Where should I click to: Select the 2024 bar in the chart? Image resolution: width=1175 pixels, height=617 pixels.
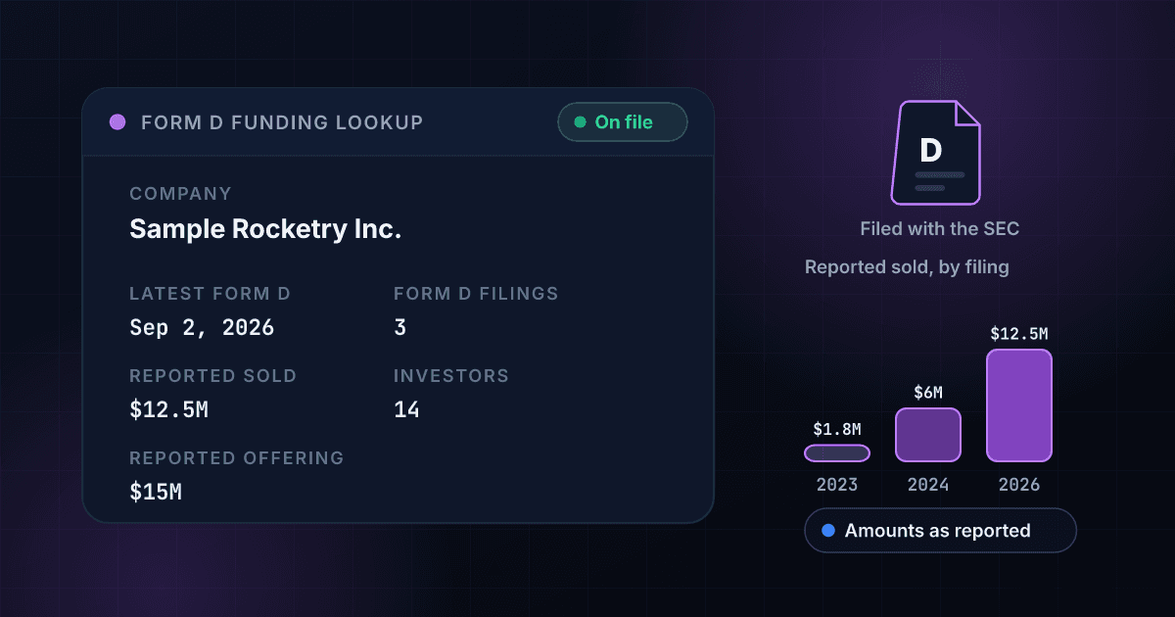928,435
